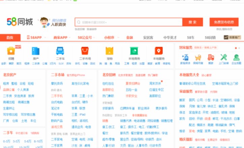Expand the 58公众号 dropdown arrow

[94, 38]
